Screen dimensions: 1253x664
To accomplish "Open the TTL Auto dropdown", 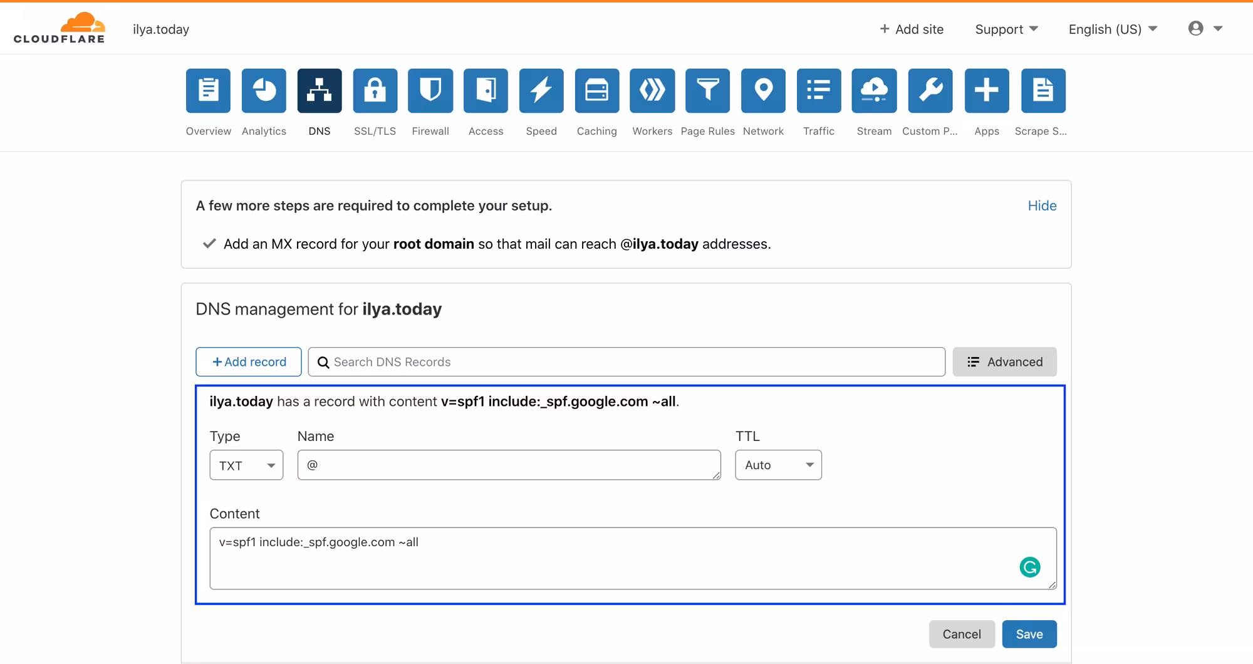I will point(778,465).
